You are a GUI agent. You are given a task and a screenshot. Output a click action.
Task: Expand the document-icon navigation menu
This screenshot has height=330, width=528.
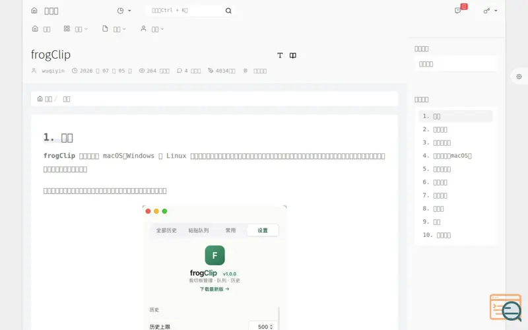coord(114,29)
